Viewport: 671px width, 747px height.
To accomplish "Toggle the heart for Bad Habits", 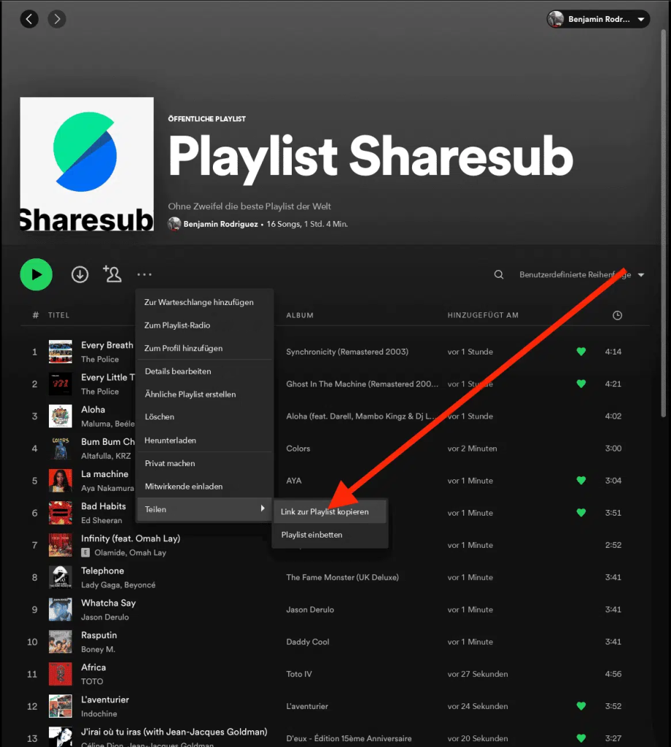I will (581, 513).
